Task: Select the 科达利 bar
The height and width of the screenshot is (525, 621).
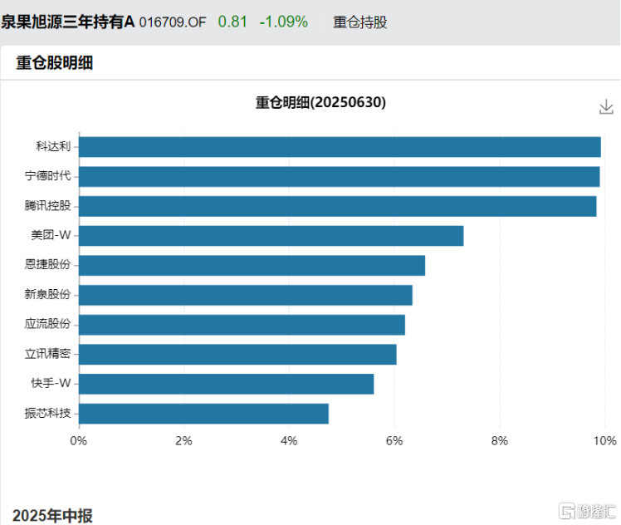Action: click(x=340, y=147)
